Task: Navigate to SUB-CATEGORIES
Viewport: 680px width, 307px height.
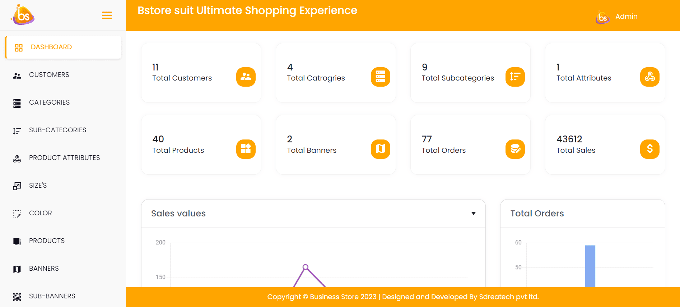Action: tap(58, 130)
